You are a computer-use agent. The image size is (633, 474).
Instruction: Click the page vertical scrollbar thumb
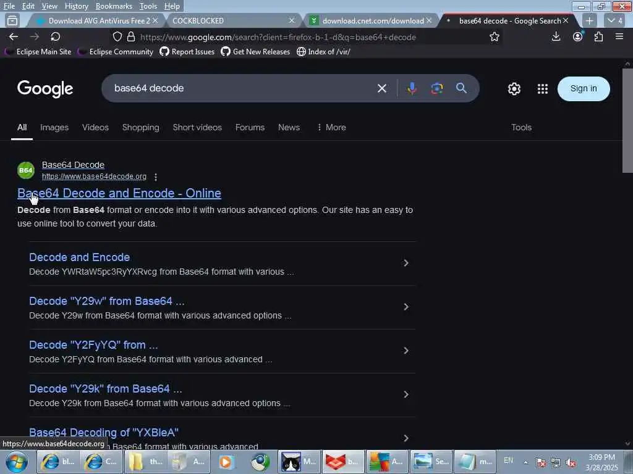[627, 120]
